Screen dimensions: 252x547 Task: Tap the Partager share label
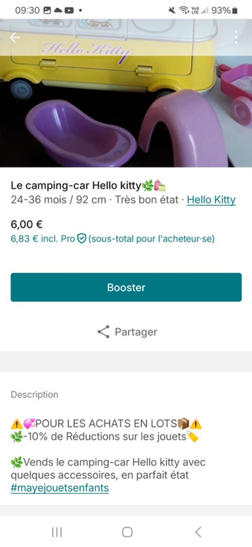pos(136,332)
